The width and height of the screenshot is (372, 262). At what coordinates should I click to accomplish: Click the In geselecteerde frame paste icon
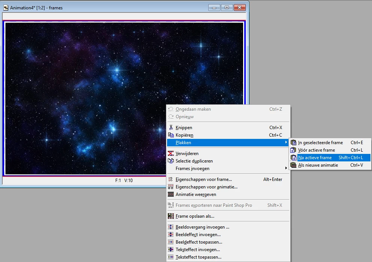[x=294, y=143]
